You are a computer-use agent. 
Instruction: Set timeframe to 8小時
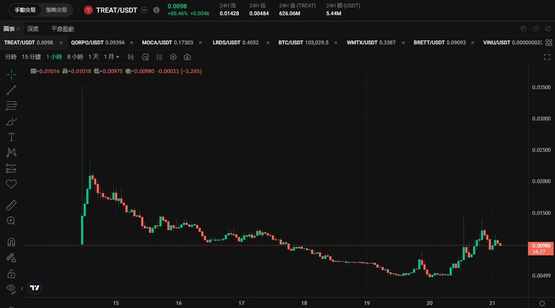pos(75,57)
